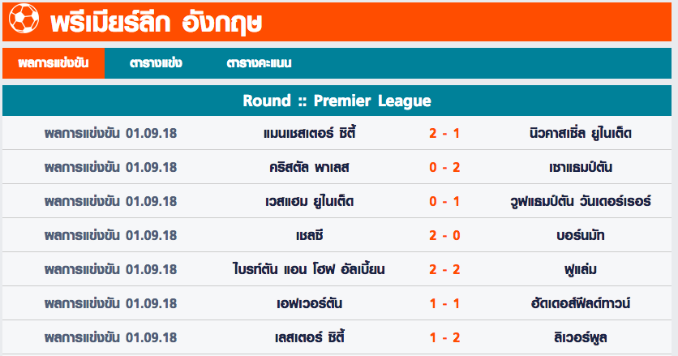The width and height of the screenshot is (678, 356).
Task: Select คริสตัล พาเลส team name
Action: pyautogui.click(x=310, y=167)
